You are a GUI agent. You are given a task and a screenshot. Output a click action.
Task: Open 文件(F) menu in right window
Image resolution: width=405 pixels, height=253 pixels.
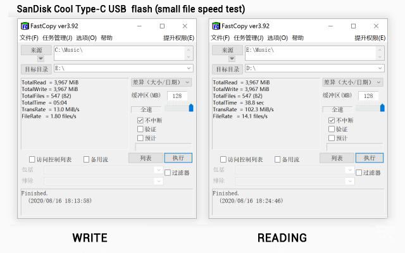pyautogui.click(x=220, y=38)
